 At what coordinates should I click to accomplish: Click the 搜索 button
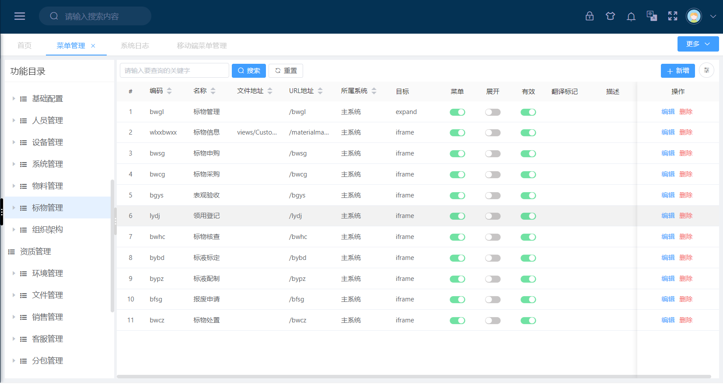[249, 70]
